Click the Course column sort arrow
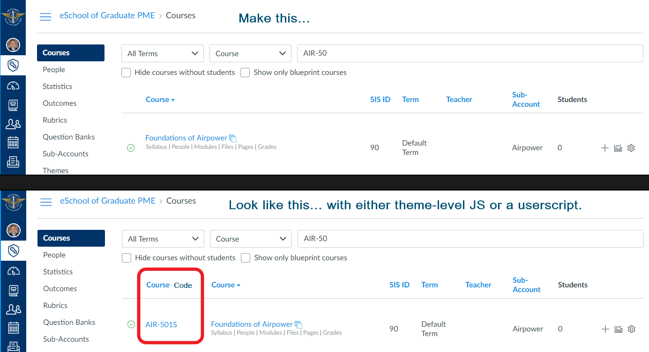Screen dimensions: 649x352 coord(173,99)
